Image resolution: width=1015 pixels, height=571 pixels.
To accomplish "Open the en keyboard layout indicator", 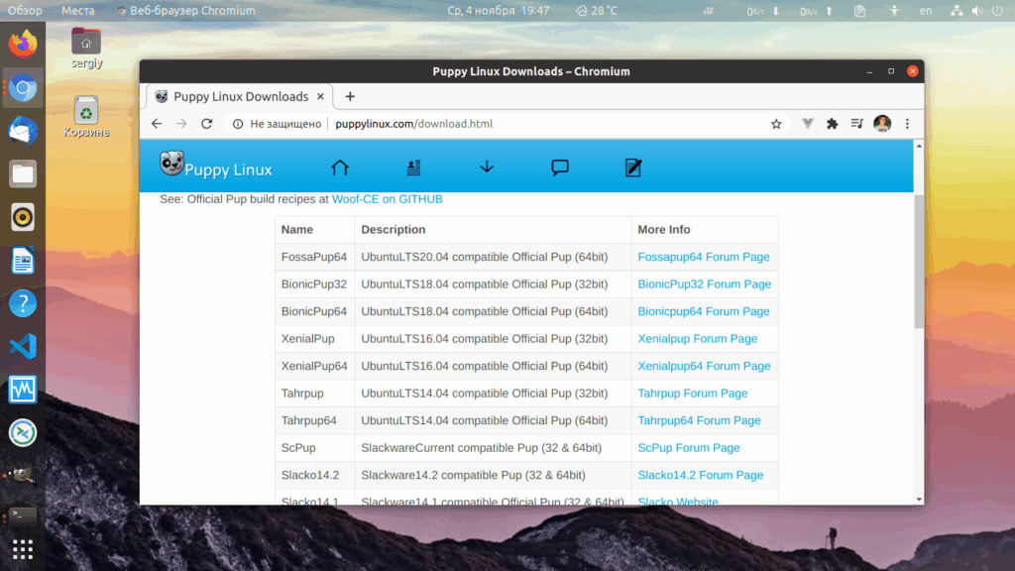I will point(926,10).
